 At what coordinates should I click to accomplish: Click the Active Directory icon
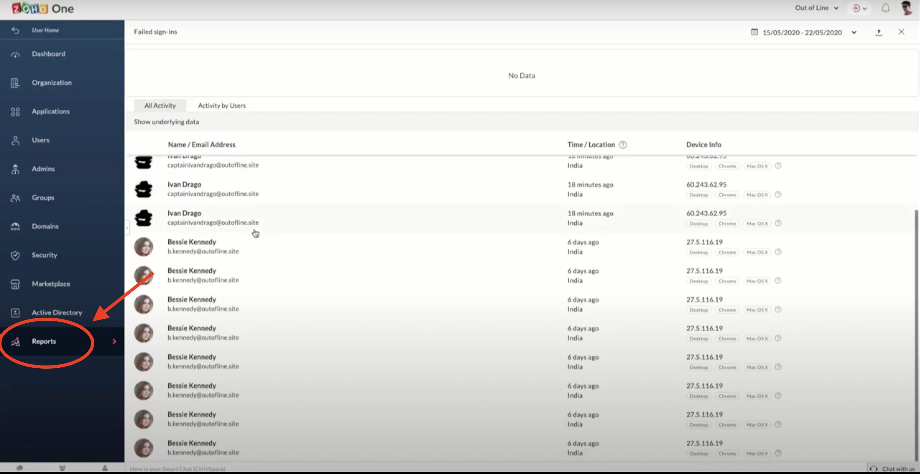click(x=15, y=313)
